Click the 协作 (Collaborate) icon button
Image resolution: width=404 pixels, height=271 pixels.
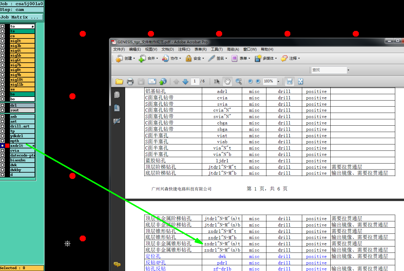165,58
